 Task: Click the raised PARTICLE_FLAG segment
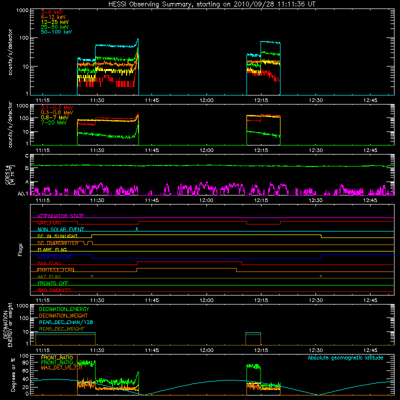pos(186,268)
